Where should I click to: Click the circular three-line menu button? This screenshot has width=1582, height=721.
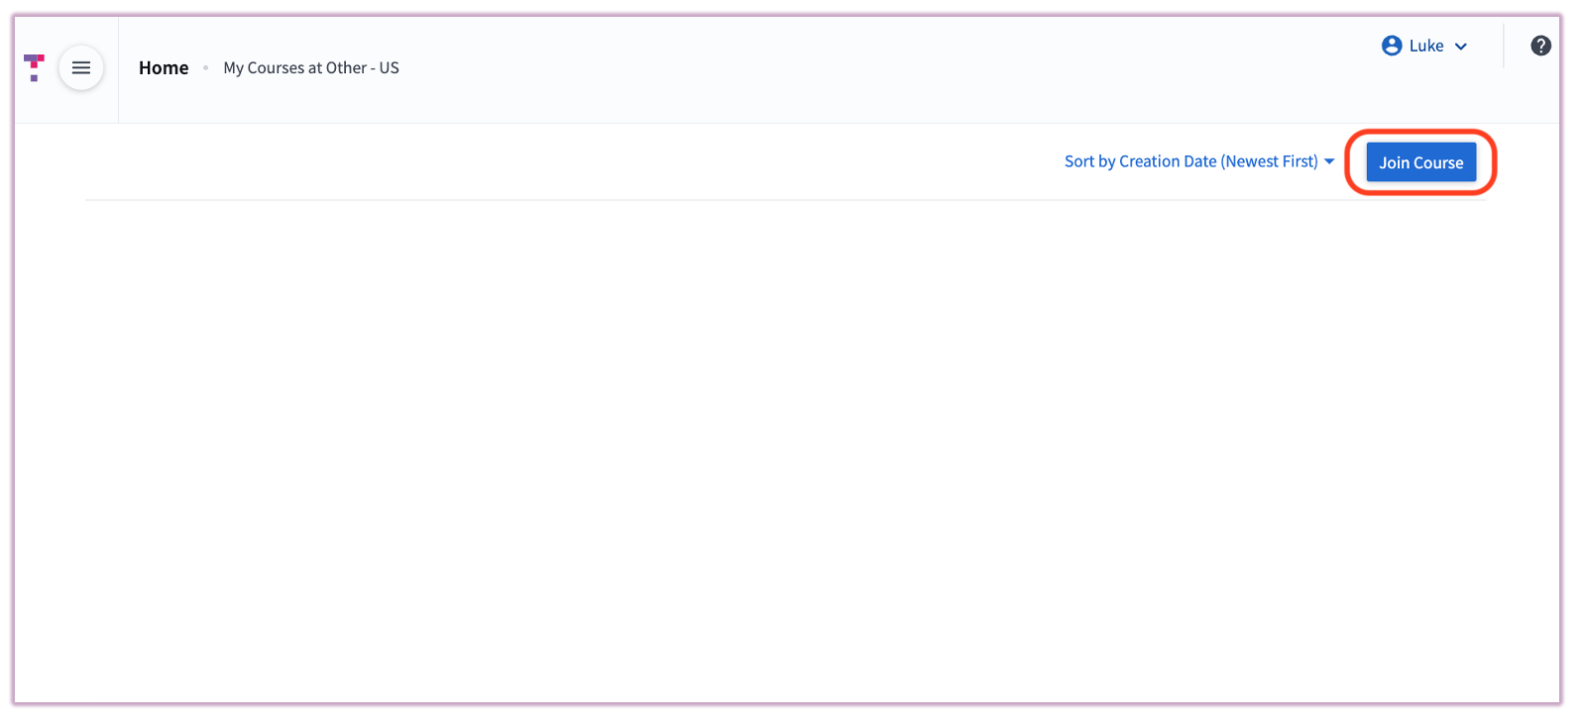pos(81,67)
